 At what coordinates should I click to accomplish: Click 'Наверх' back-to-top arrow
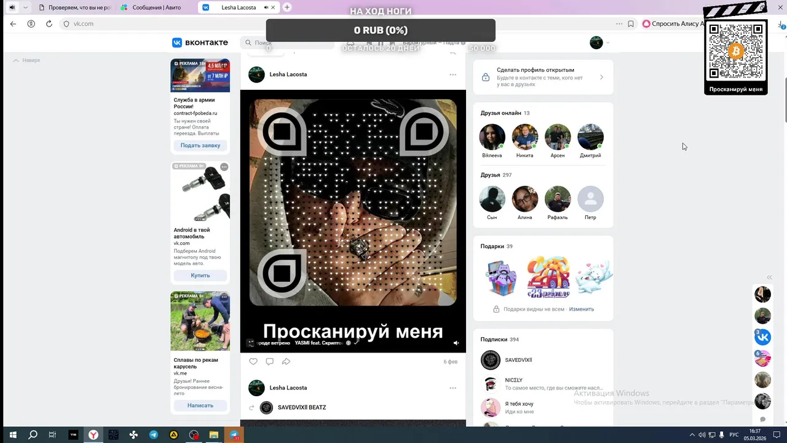[x=27, y=60]
